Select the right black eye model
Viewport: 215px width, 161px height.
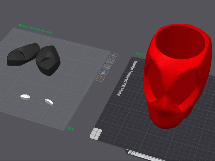[48, 60]
